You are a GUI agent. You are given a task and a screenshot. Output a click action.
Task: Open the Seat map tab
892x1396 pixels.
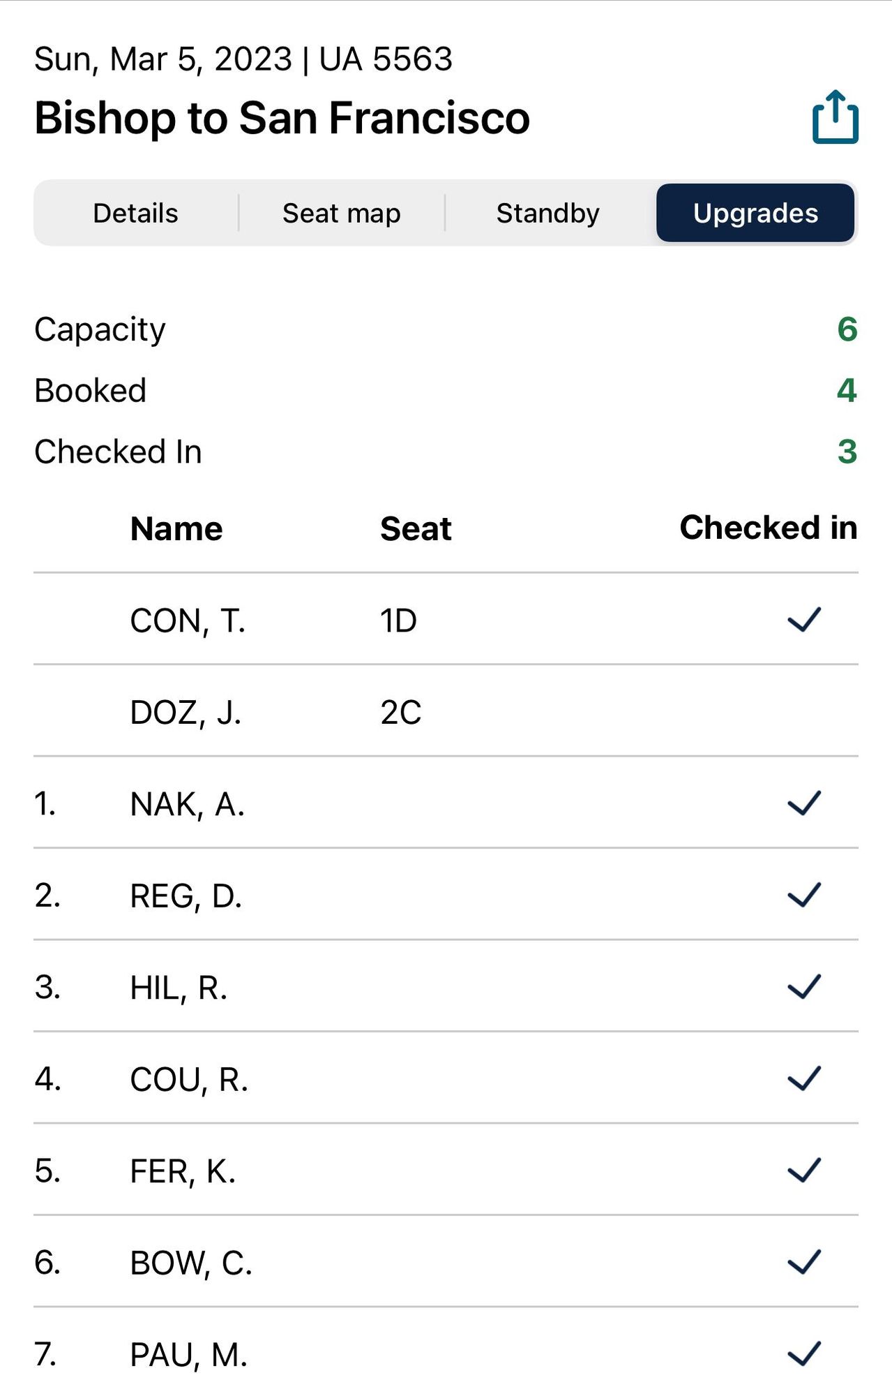pyautogui.click(x=342, y=213)
